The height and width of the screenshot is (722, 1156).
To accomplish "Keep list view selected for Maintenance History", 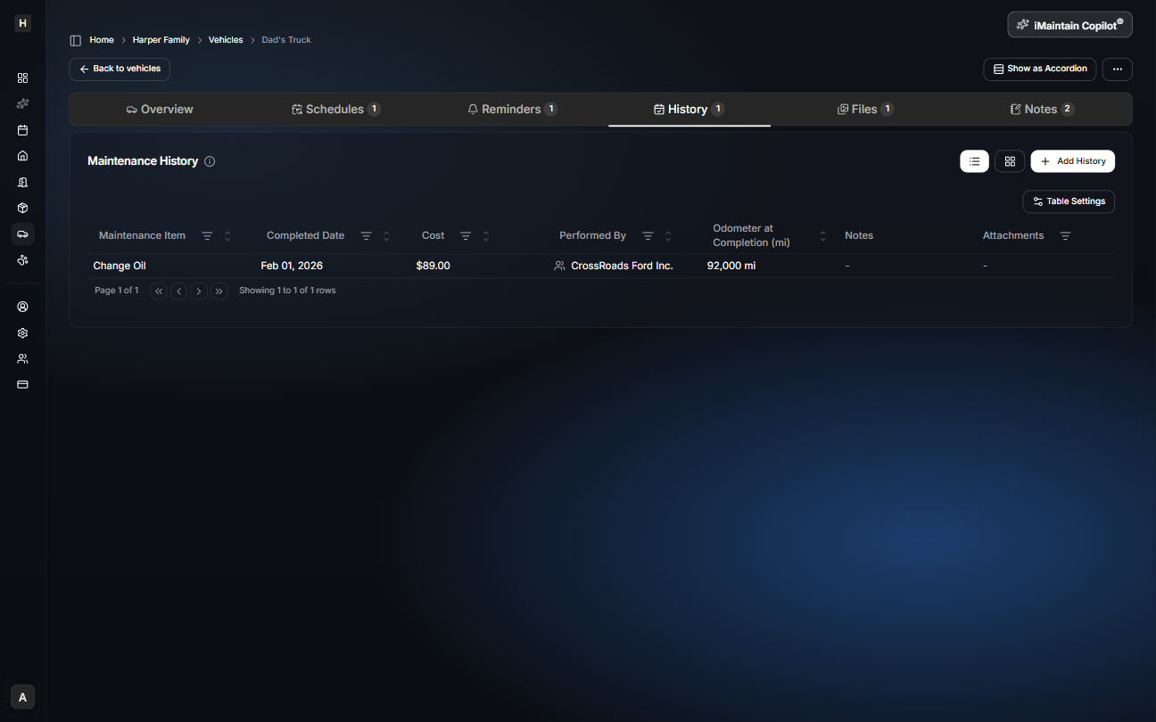I will pos(974,161).
